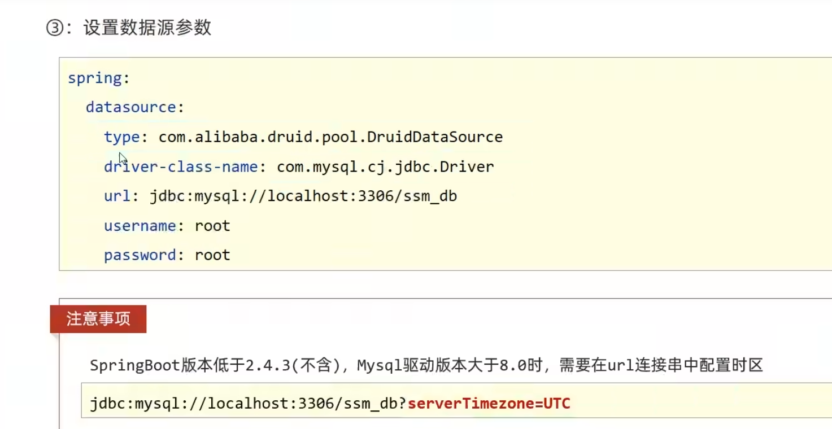This screenshot has width=832, height=429.
Task: Click the datasource key line
Action: click(x=135, y=107)
